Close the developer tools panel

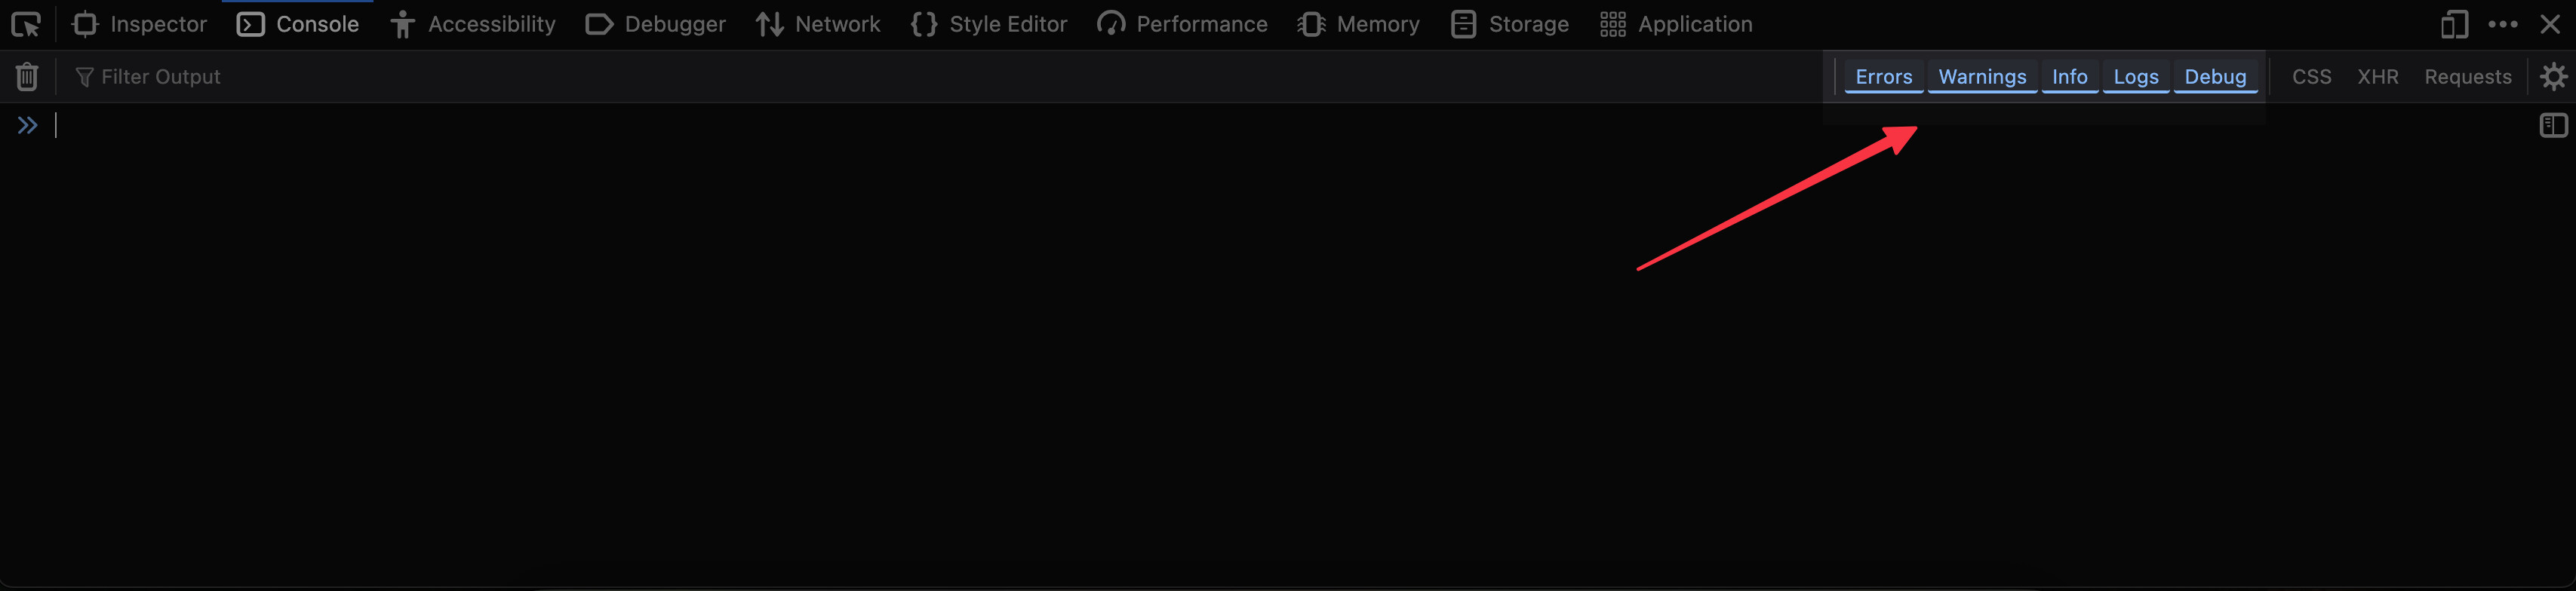click(2550, 24)
